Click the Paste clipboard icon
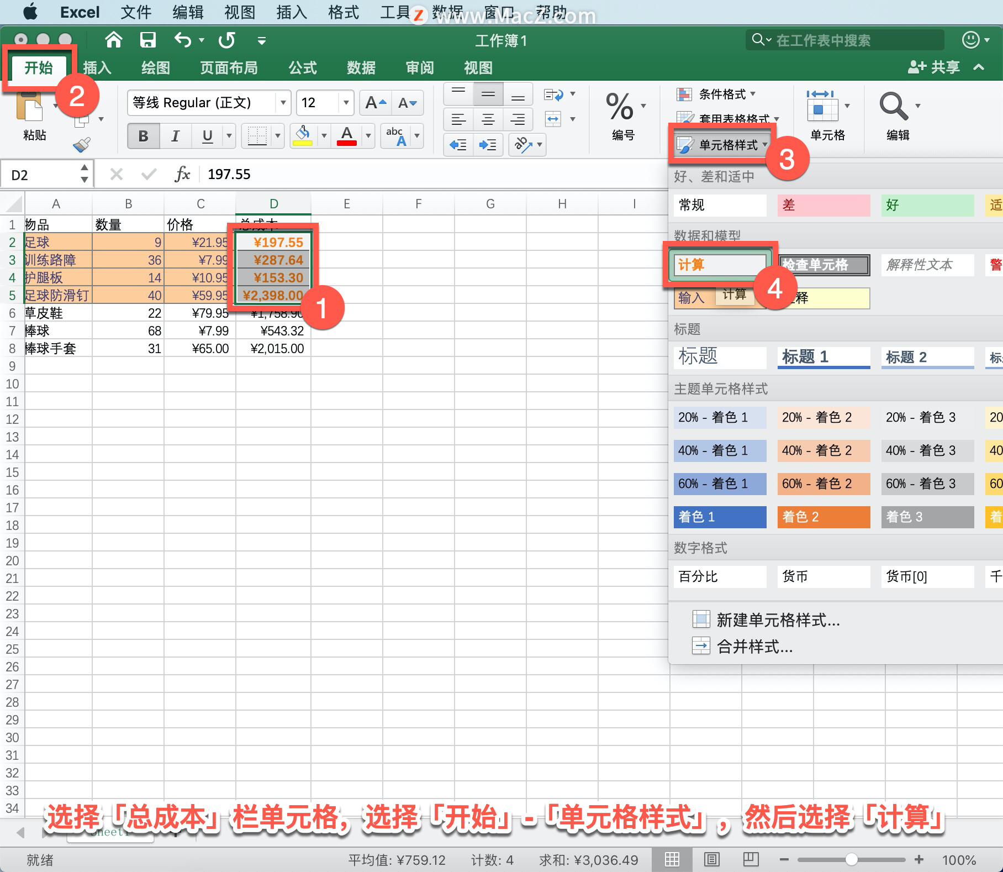Viewport: 1003px width, 872px height. pyautogui.click(x=29, y=106)
